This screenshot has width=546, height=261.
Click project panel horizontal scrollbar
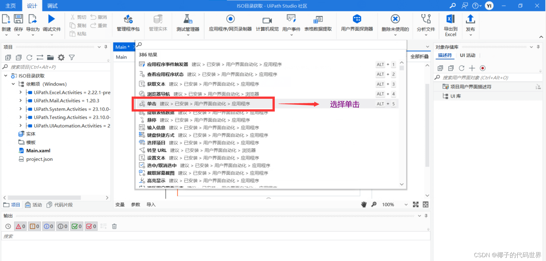click(x=44, y=198)
